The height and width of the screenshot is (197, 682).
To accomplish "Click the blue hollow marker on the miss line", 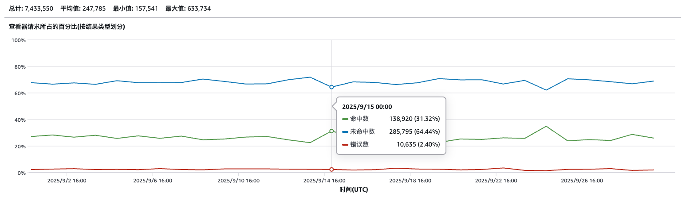I will (331, 87).
